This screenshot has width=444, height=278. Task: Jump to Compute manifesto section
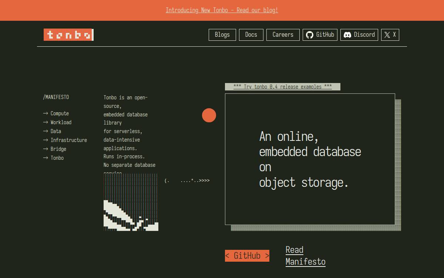(x=56, y=113)
